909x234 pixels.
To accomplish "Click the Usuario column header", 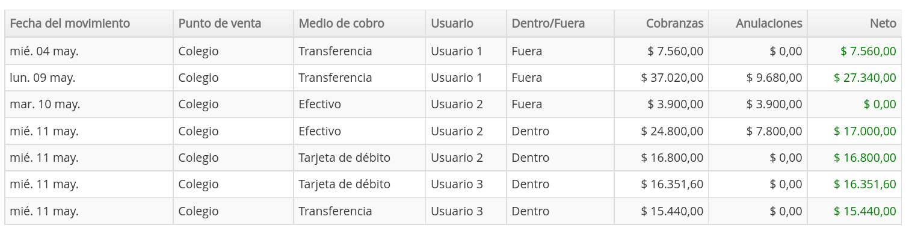I will [x=466, y=23].
